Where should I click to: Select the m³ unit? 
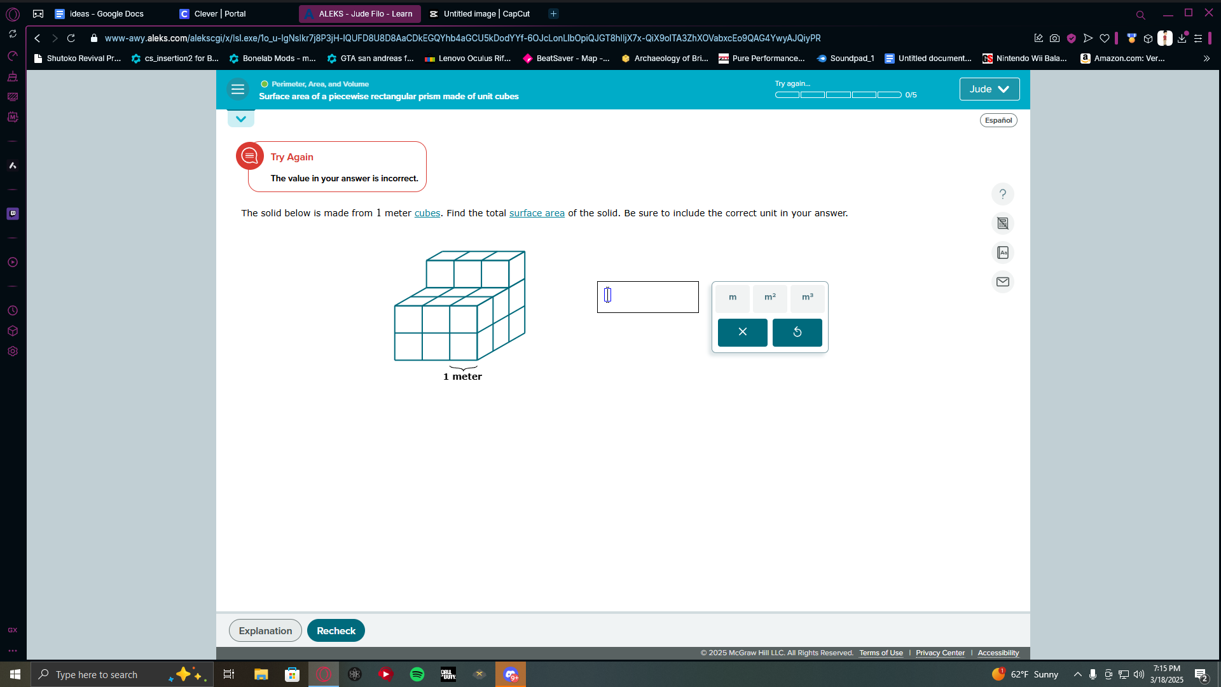tap(807, 297)
